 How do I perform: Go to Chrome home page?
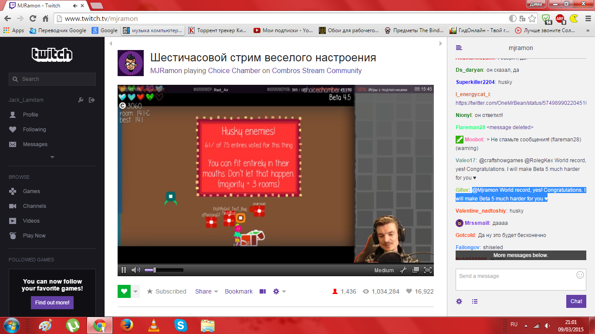tap(45, 19)
